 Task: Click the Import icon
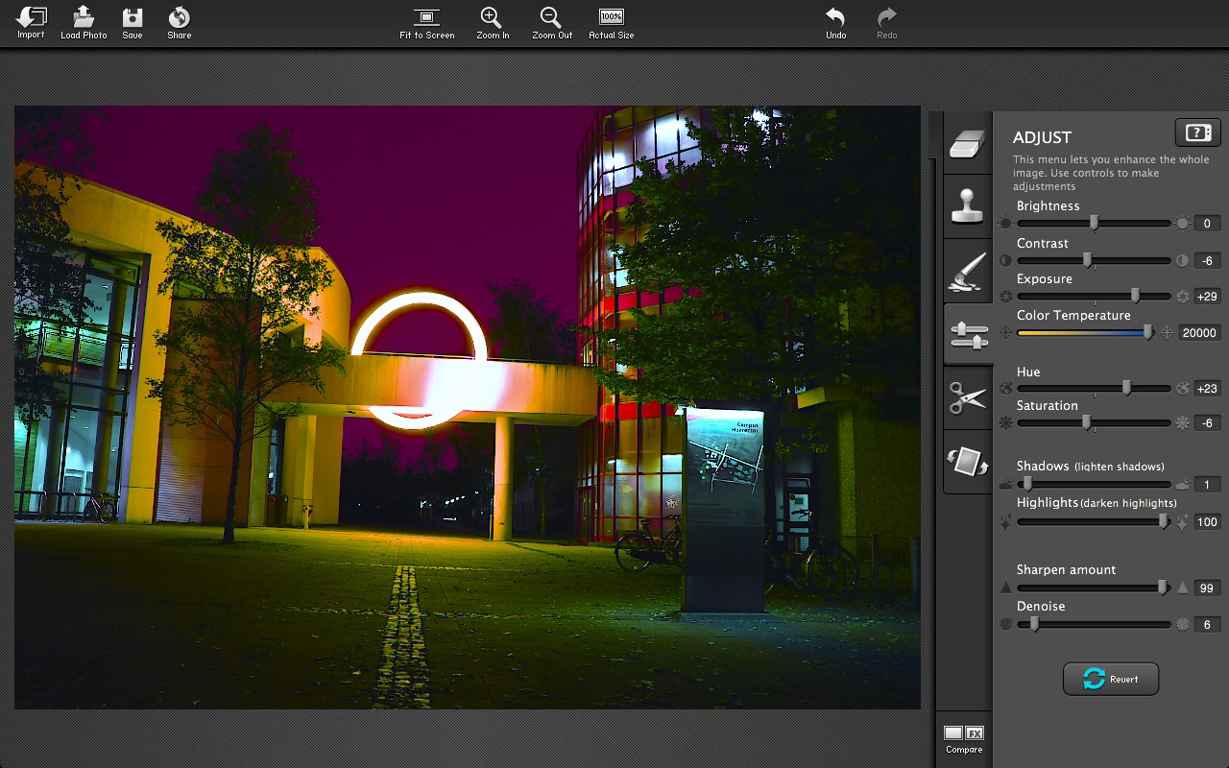click(x=31, y=18)
